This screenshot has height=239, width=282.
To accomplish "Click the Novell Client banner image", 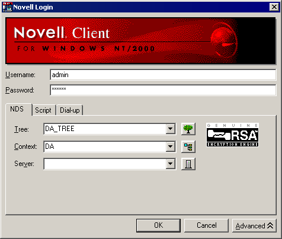I will point(140,41).
